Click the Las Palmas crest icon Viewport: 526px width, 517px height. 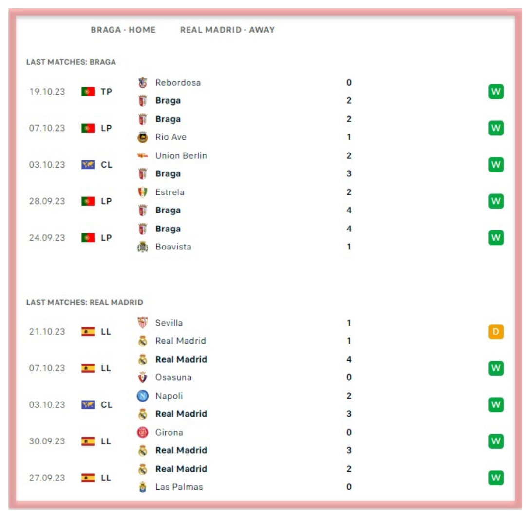[142, 487]
